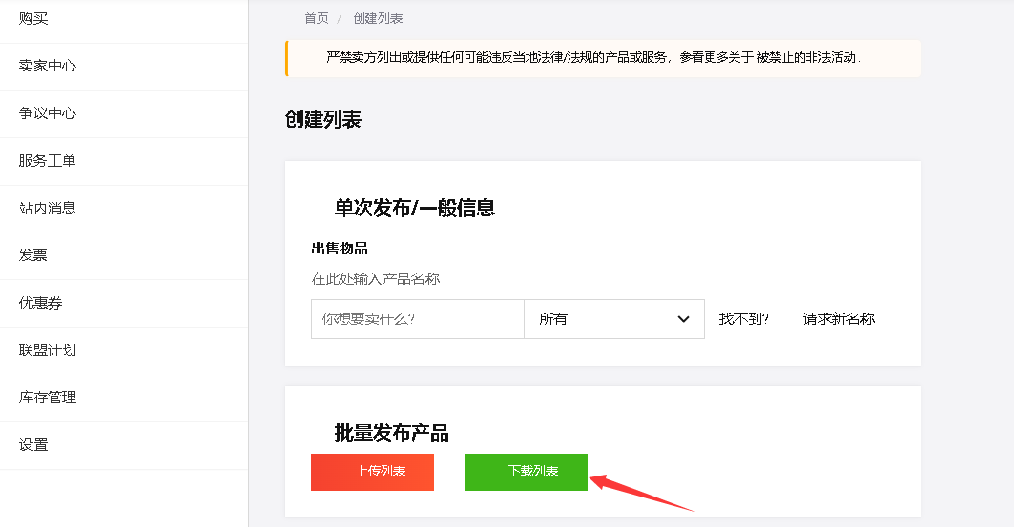Image resolution: width=1014 pixels, height=527 pixels.
Task: Go to 首页 in breadcrumb
Action: [x=317, y=19]
